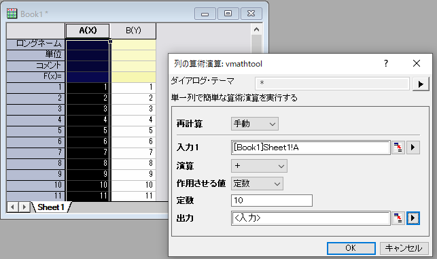
Task: Open range selector icon for 入力1 field
Action: [398, 148]
